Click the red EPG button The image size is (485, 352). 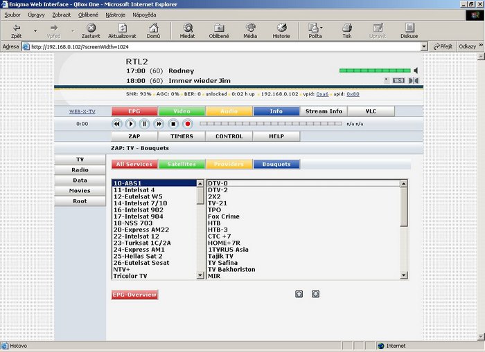point(134,111)
